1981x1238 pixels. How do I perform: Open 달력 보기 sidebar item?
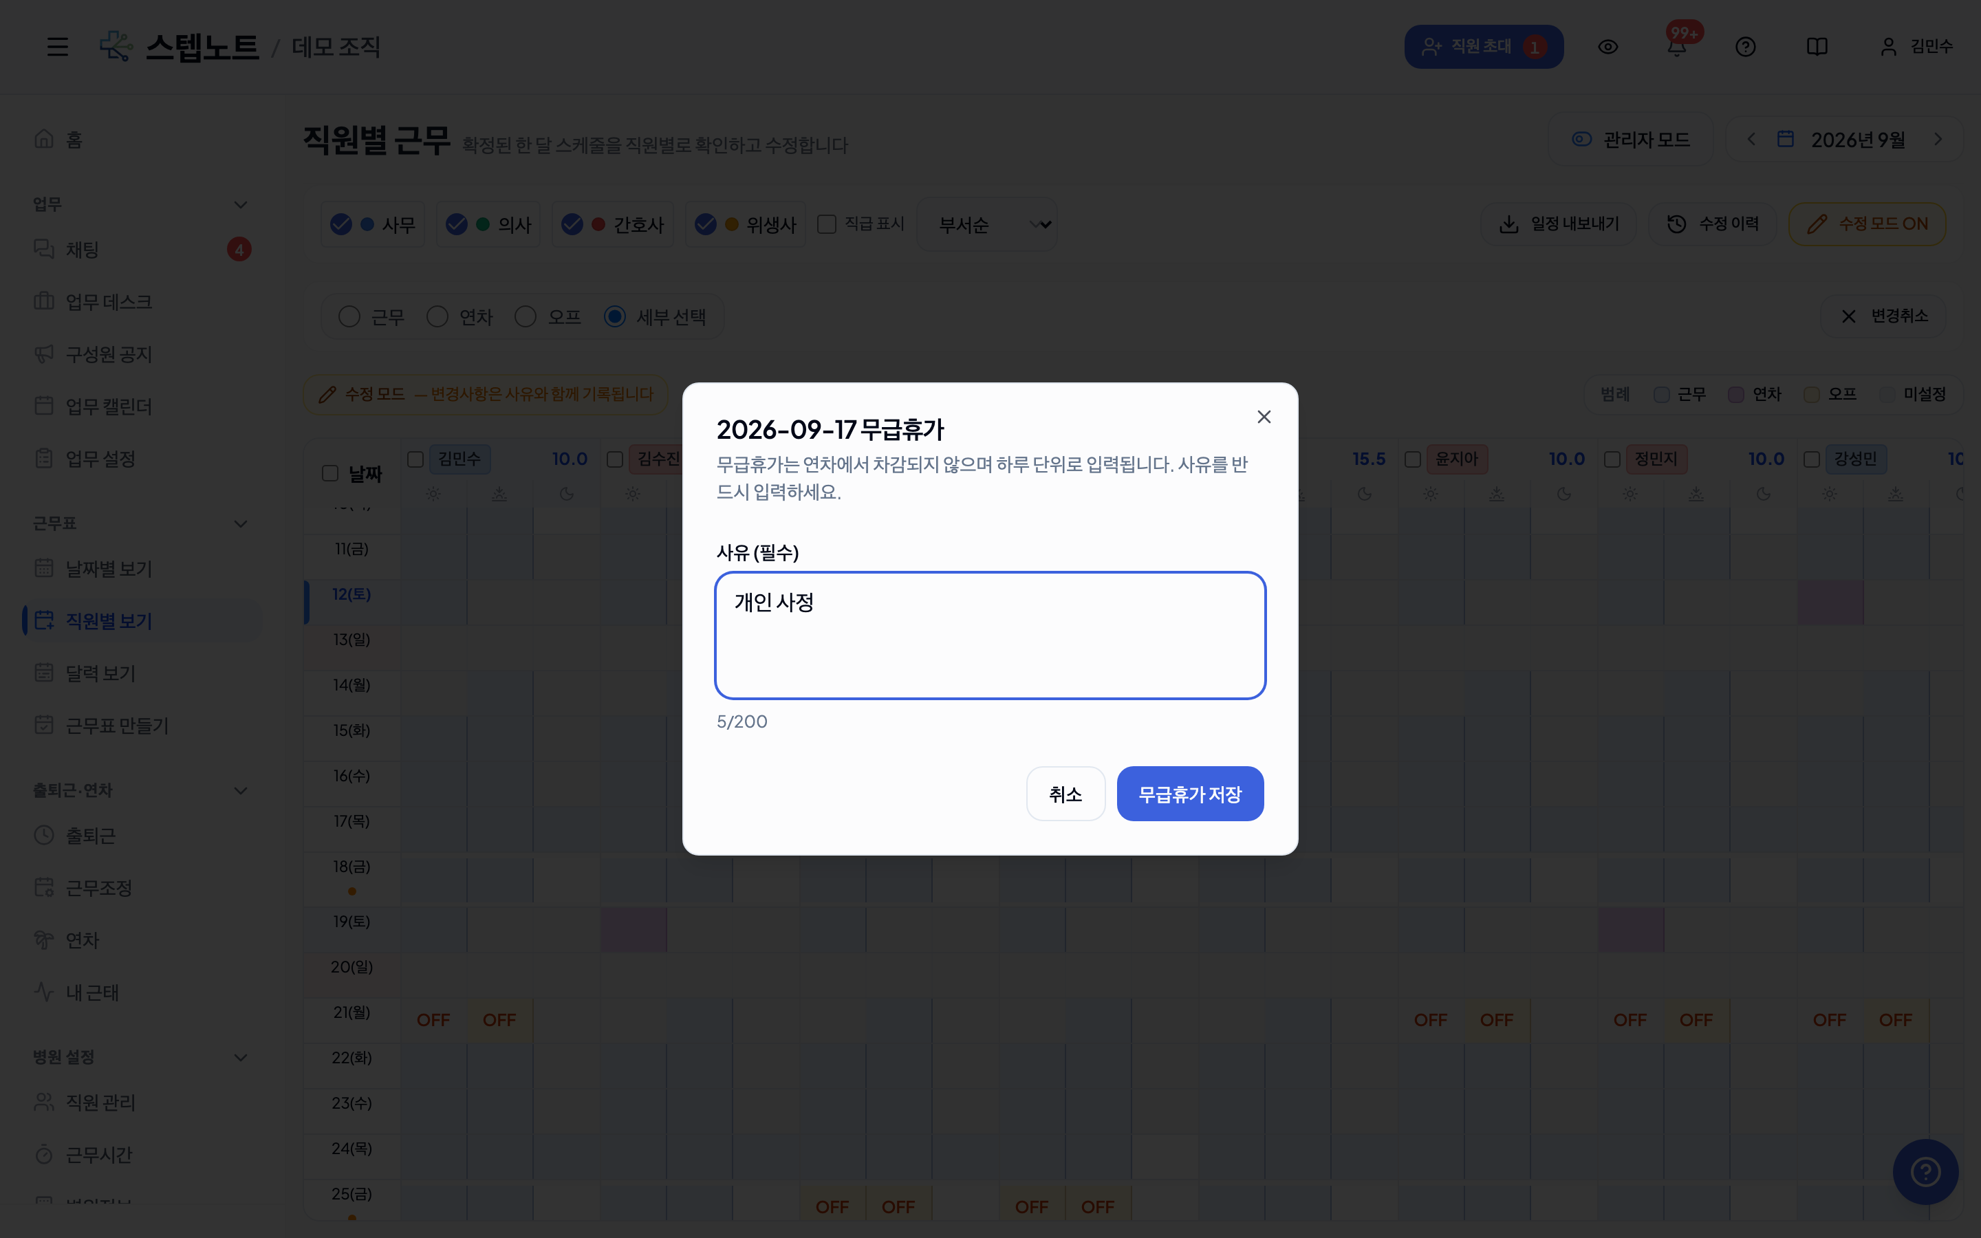[x=141, y=673]
